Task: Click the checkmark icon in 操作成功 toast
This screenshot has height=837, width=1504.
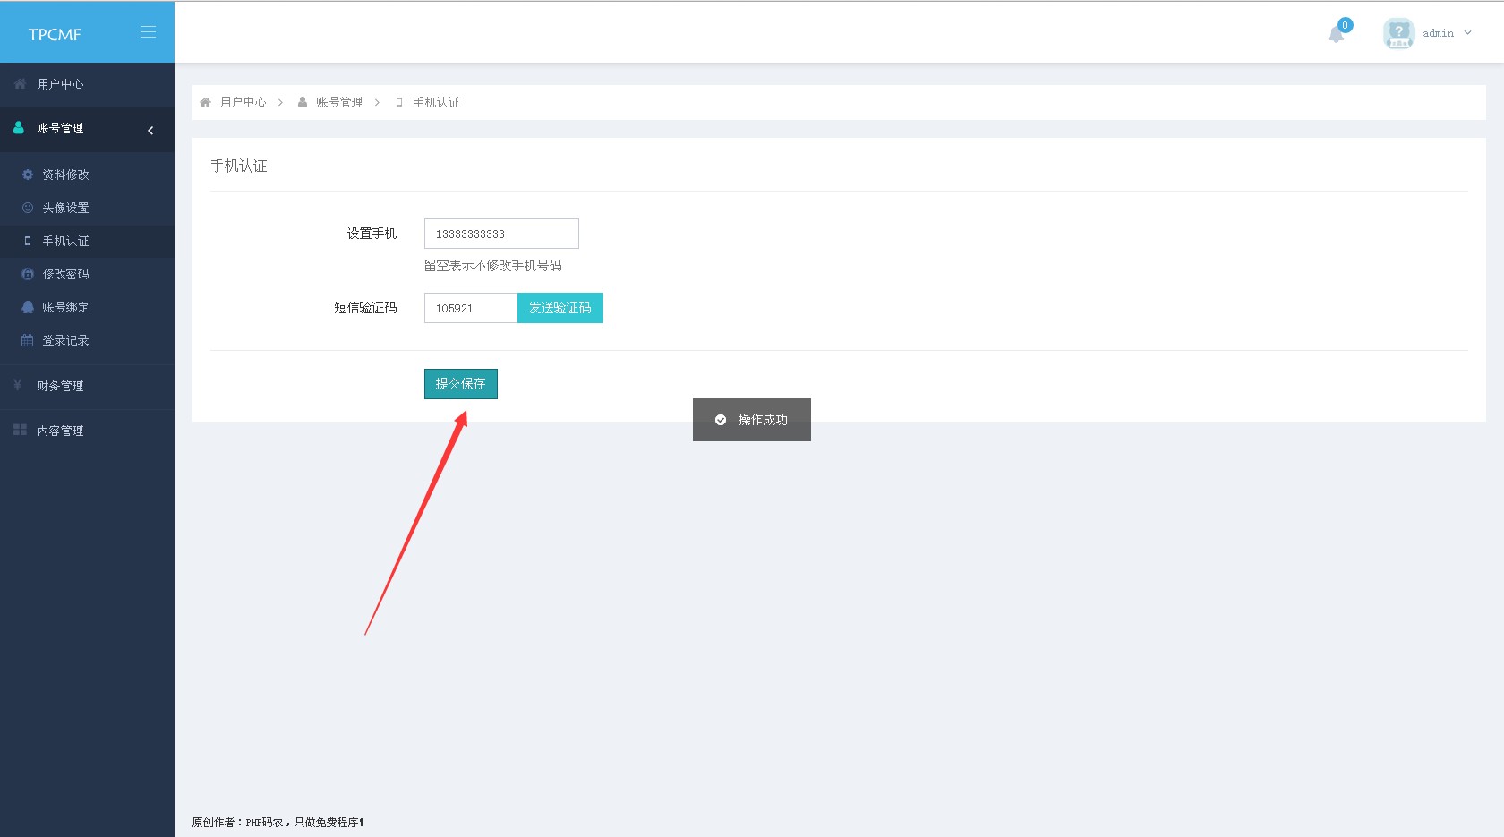Action: coord(721,420)
